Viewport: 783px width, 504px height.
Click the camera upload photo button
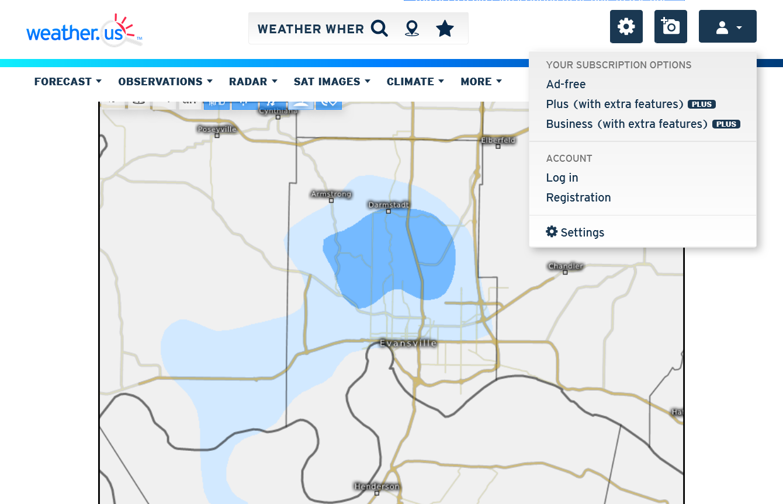[x=671, y=26]
